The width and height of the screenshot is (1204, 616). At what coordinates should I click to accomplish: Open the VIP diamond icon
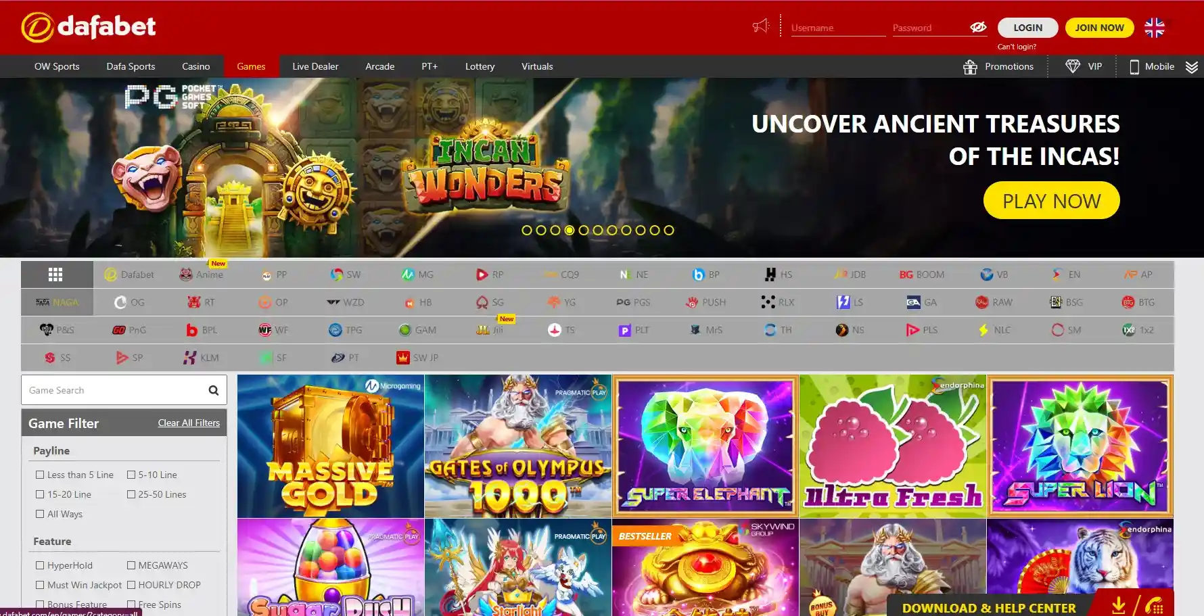click(1073, 66)
